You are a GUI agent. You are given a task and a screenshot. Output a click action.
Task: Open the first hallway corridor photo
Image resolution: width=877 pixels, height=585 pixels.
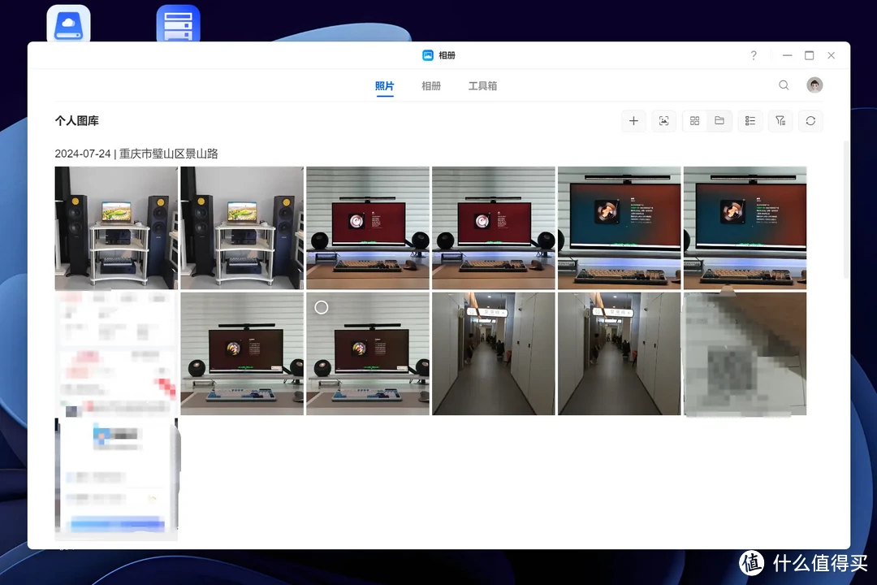493,353
